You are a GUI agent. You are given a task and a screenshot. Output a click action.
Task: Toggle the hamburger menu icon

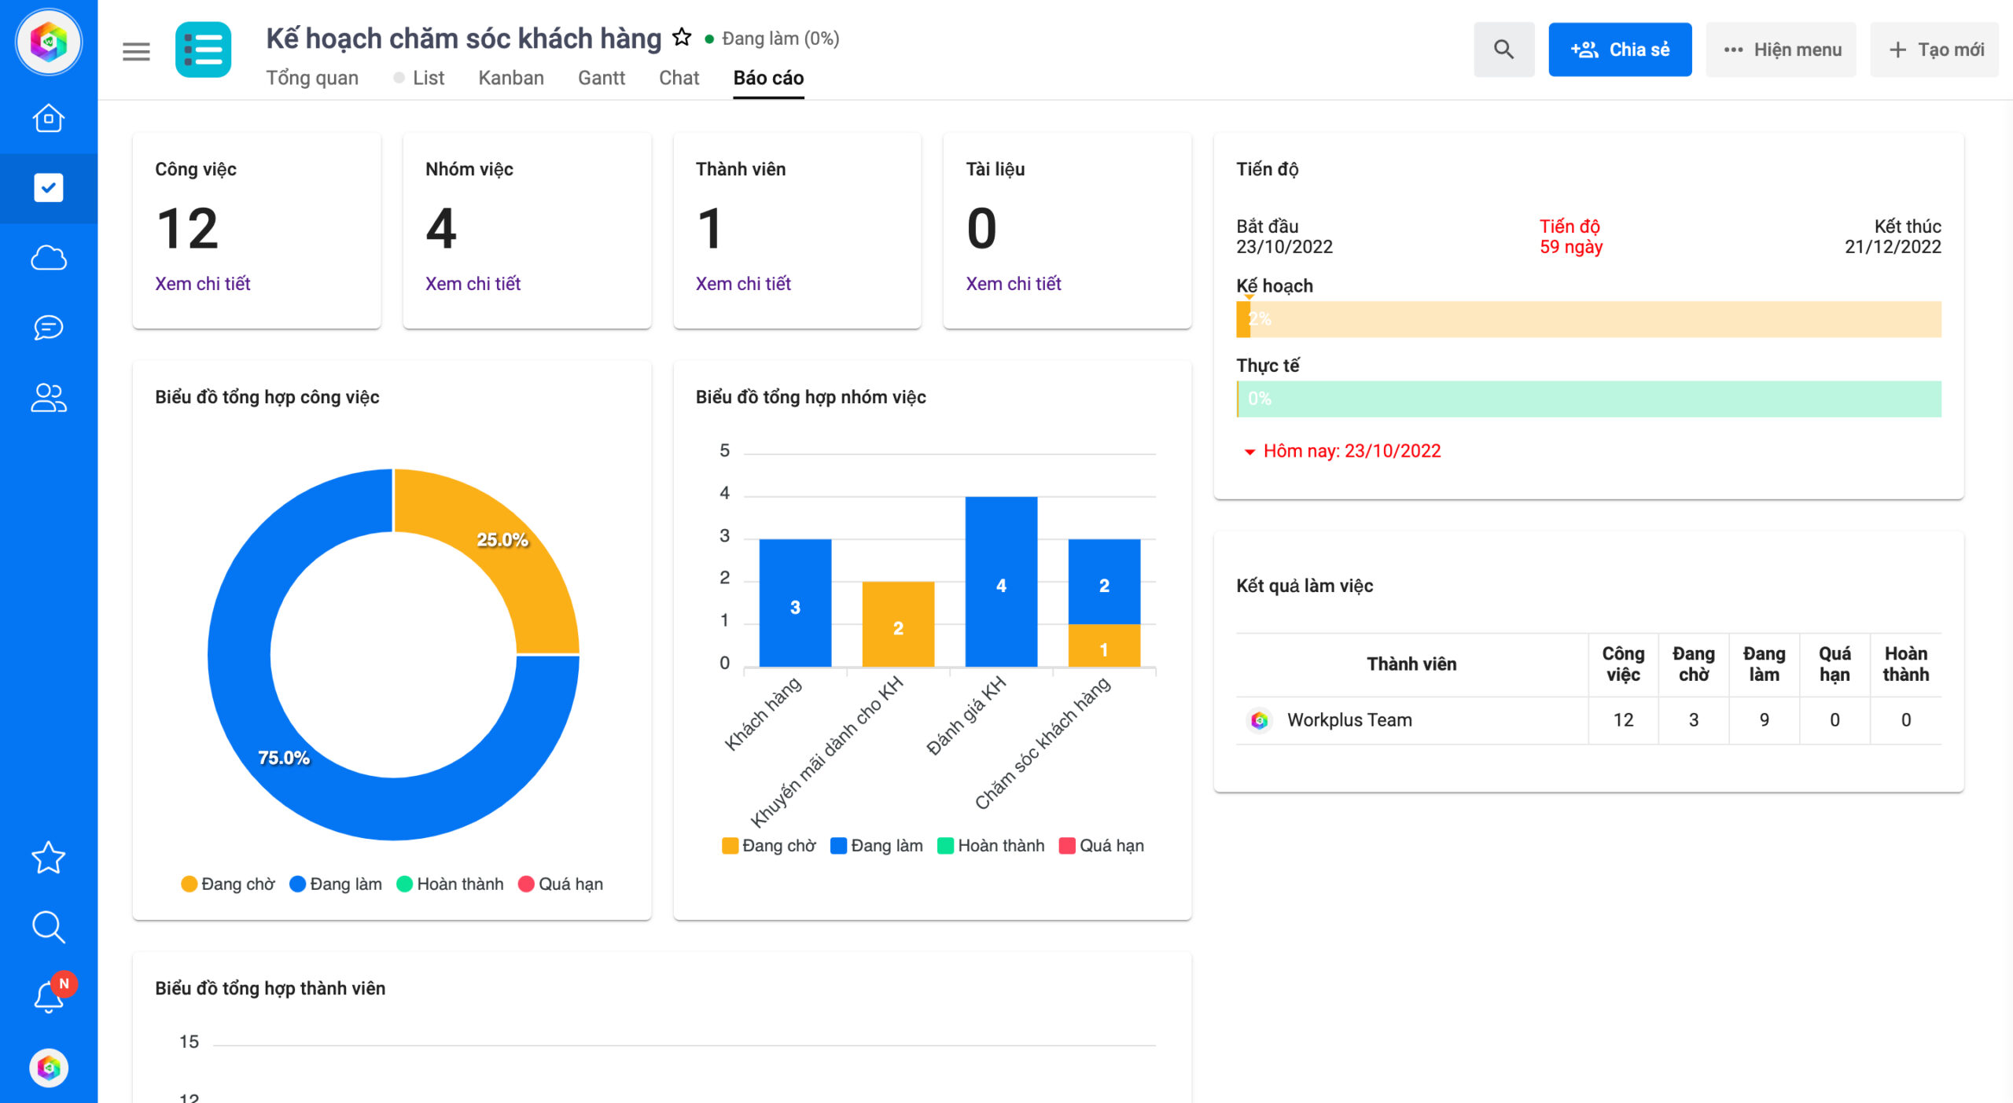pos(136,52)
